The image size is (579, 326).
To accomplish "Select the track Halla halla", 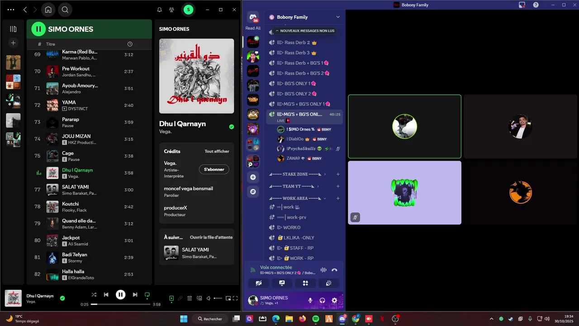I will point(89,274).
